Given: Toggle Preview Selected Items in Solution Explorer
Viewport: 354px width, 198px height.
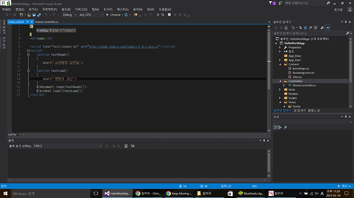Looking at the screenshot, I should pos(327,27).
